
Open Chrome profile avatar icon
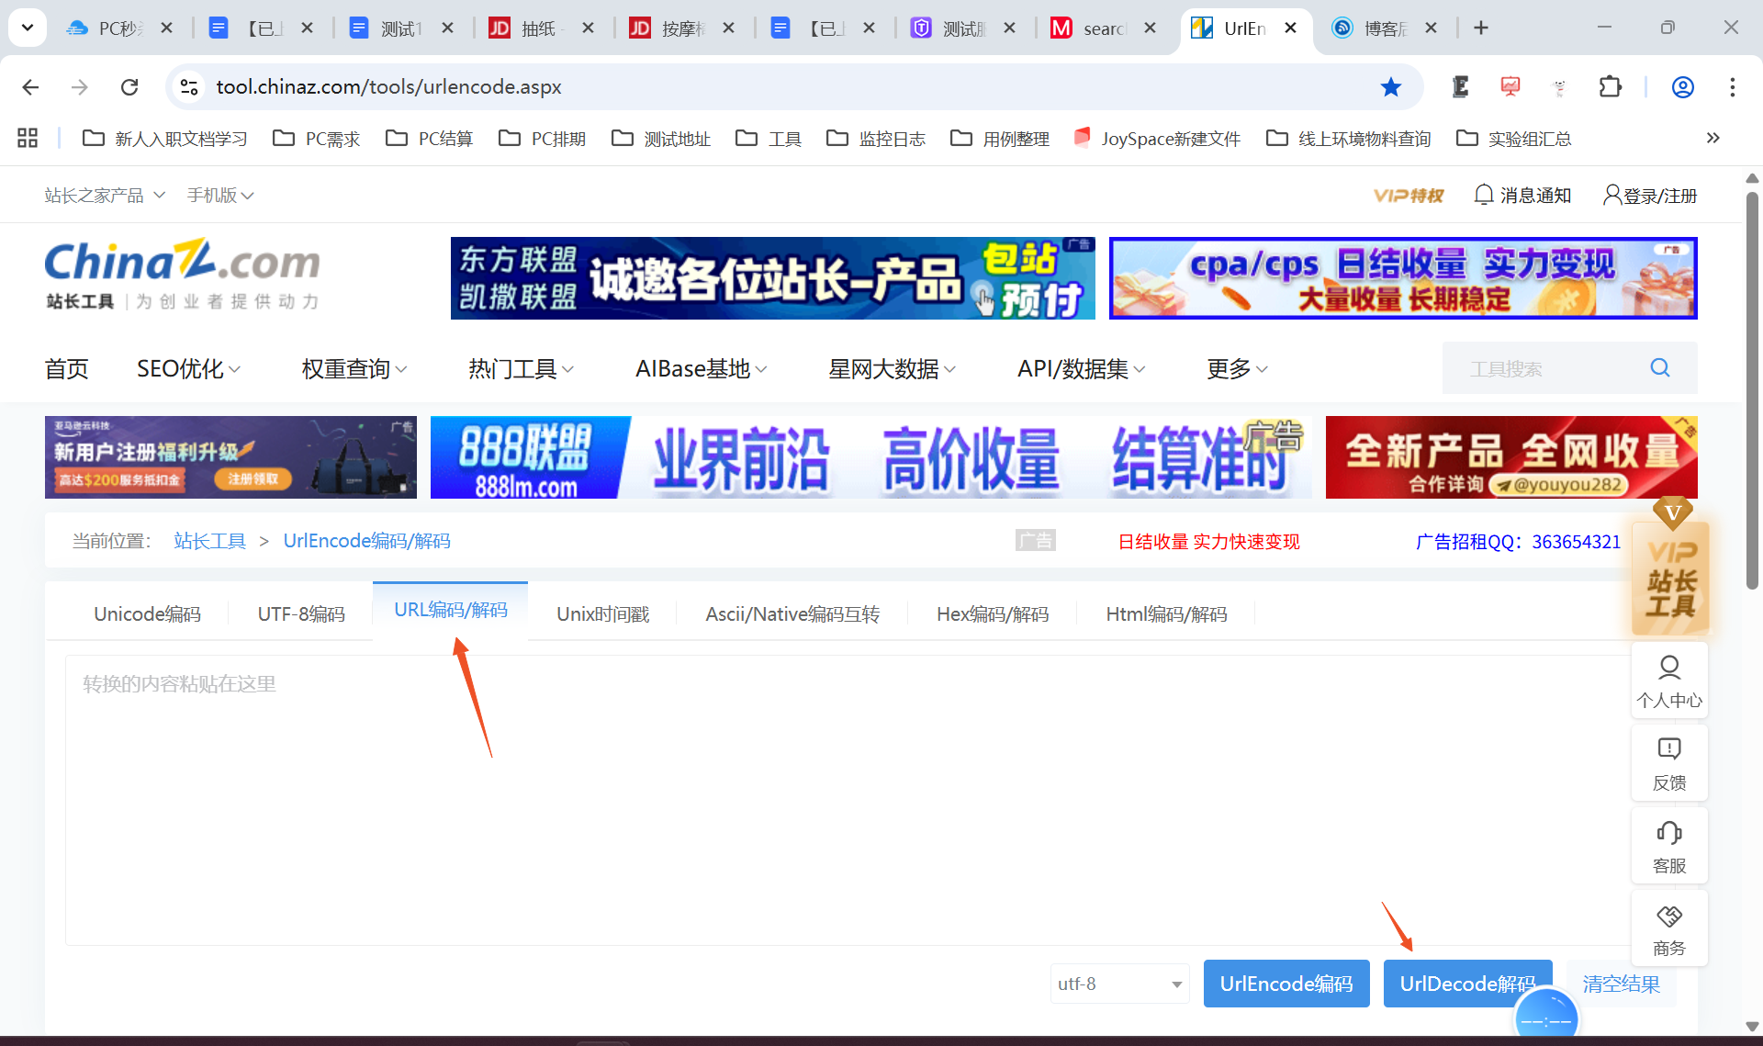tap(1682, 87)
